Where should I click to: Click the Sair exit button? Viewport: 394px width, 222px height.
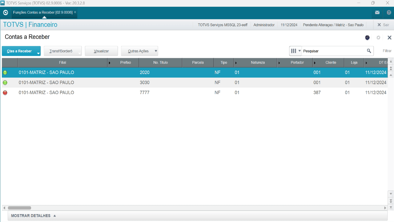click(x=383, y=25)
